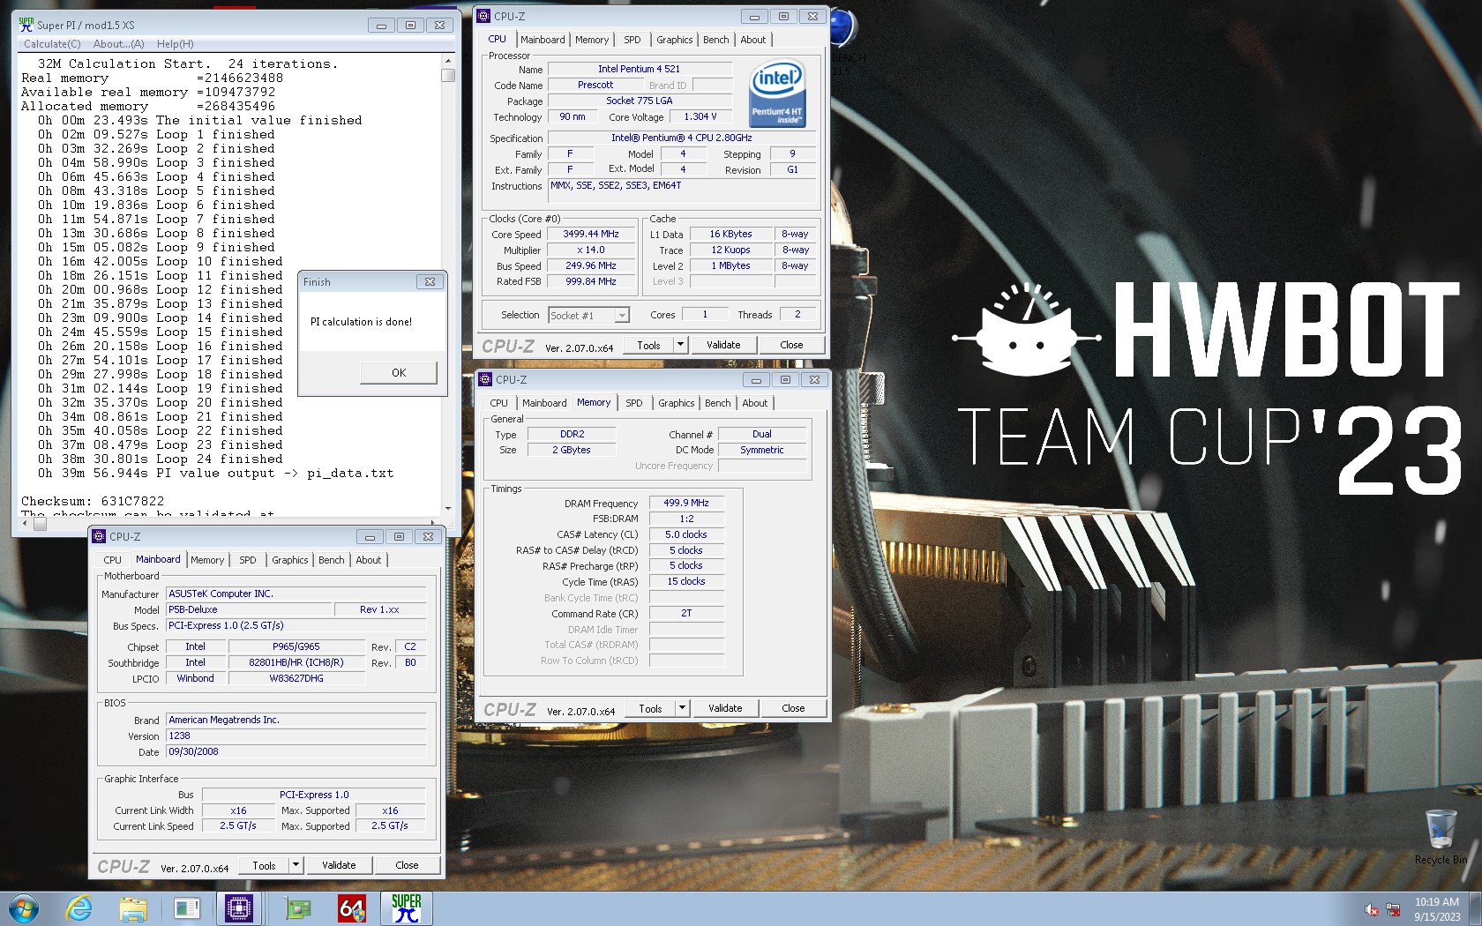Click Tools button in Mainboard CPU-Z window
The image size is (1482, 926).
pos(264,865)
